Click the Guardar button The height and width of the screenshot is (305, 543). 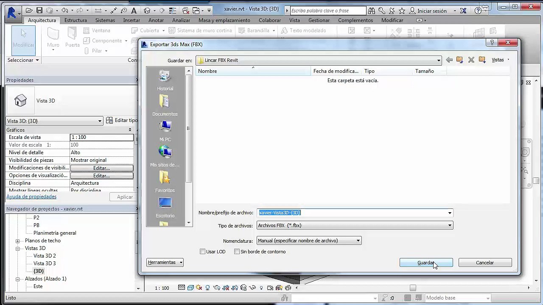tap(426, 263)
